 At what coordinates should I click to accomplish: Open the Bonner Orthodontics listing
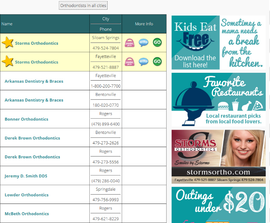point(26,119)
